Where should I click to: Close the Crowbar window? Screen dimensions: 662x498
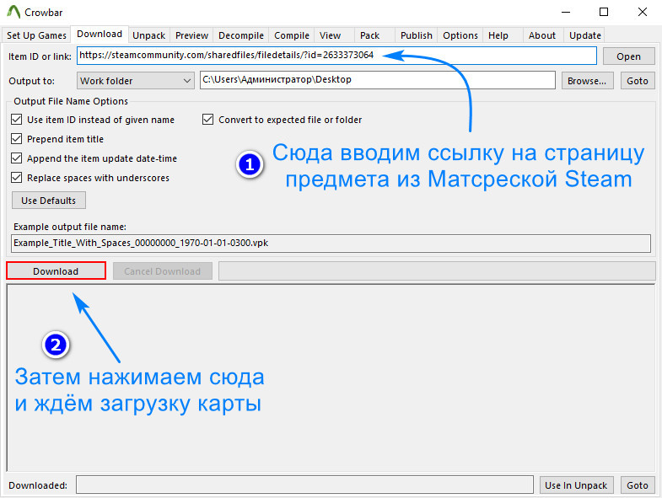pos(642,12)
